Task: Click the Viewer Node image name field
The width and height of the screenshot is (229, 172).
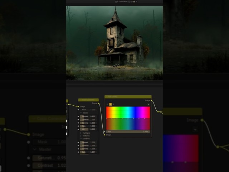Action: tap(123, 1)
